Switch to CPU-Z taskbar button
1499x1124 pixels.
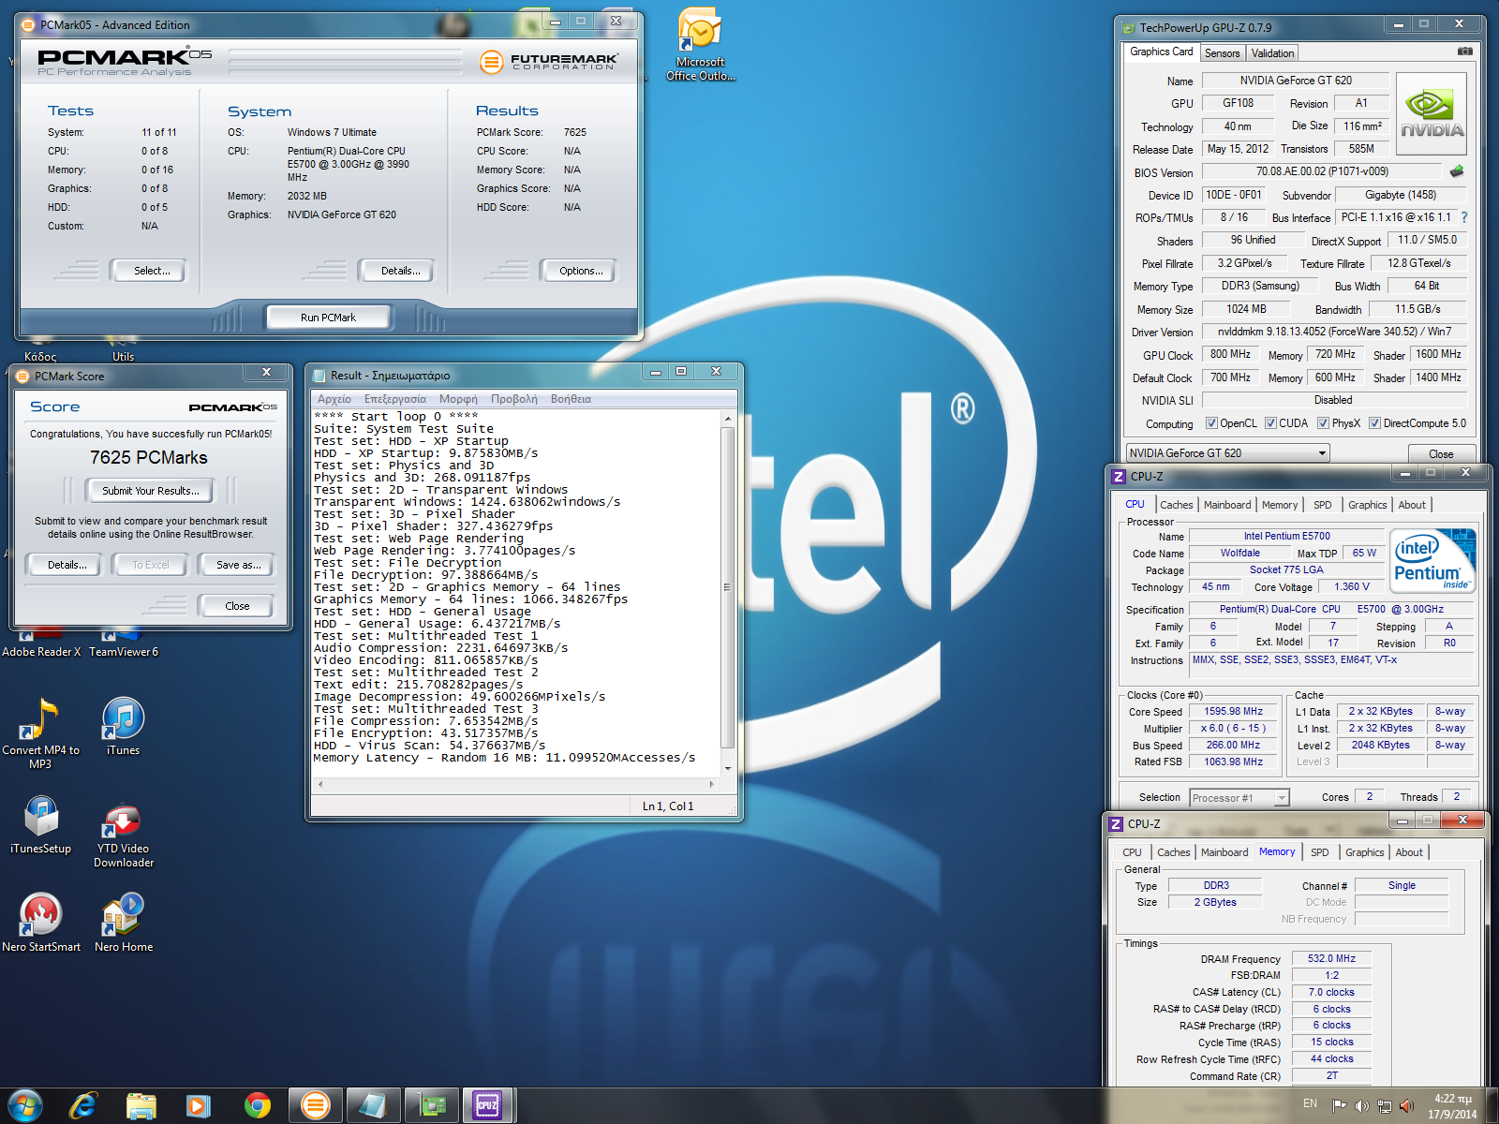tap(489, 1106)
